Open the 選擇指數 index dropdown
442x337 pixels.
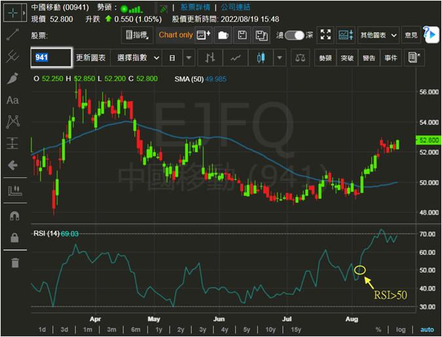(136, 58)
